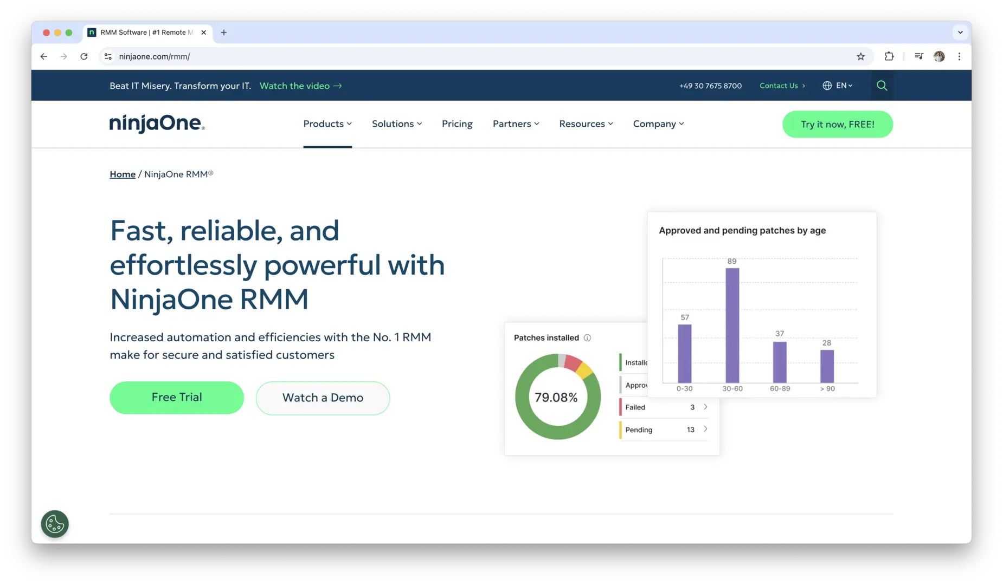Expand the Company menu
Viewport: 1003px width, 585px height.
[x=658, y=124]
